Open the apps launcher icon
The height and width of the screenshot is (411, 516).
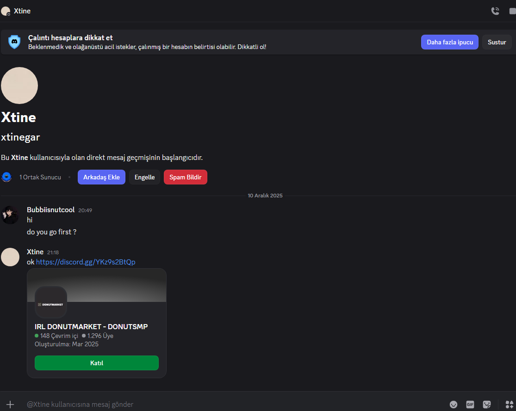coord(510,405)
